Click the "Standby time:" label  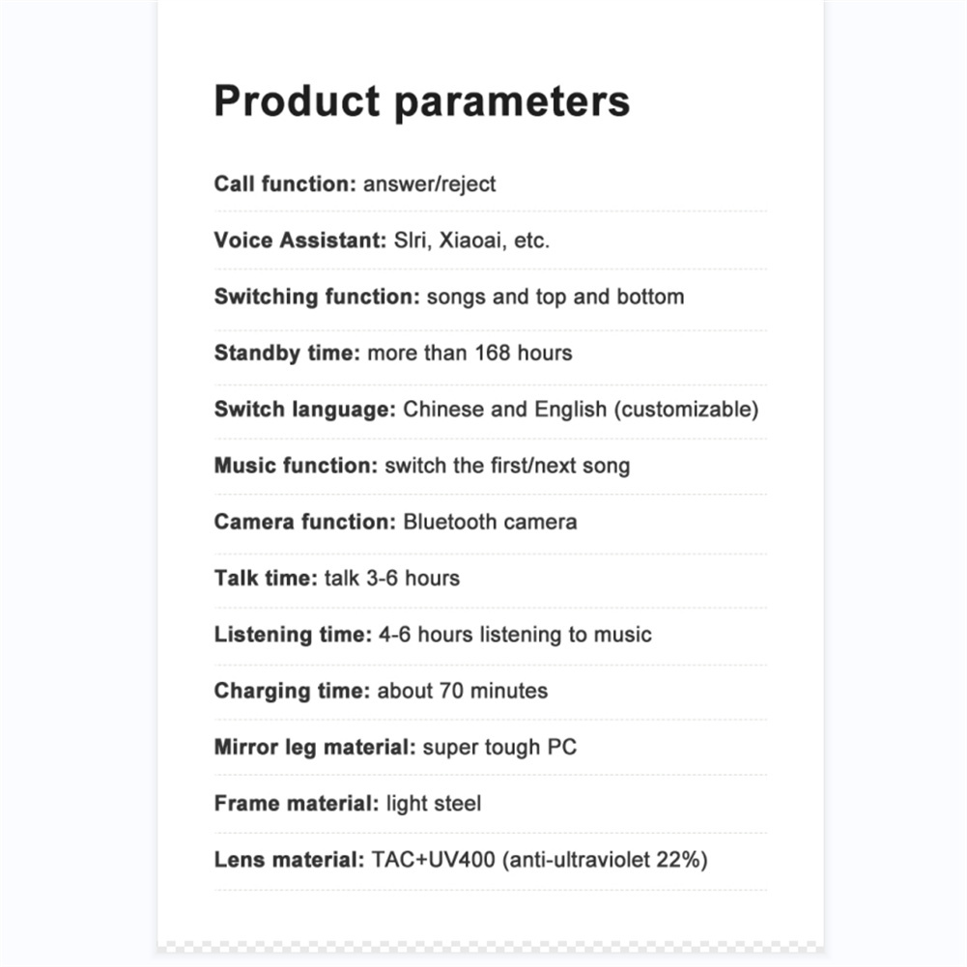287,353
